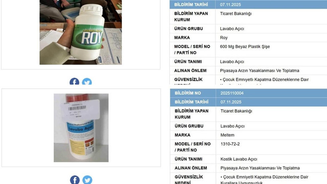The width and height of the screenshot is (327, 184).
Task: Share the Meltem product on Facebook
Action: click(x=75, y=180)
